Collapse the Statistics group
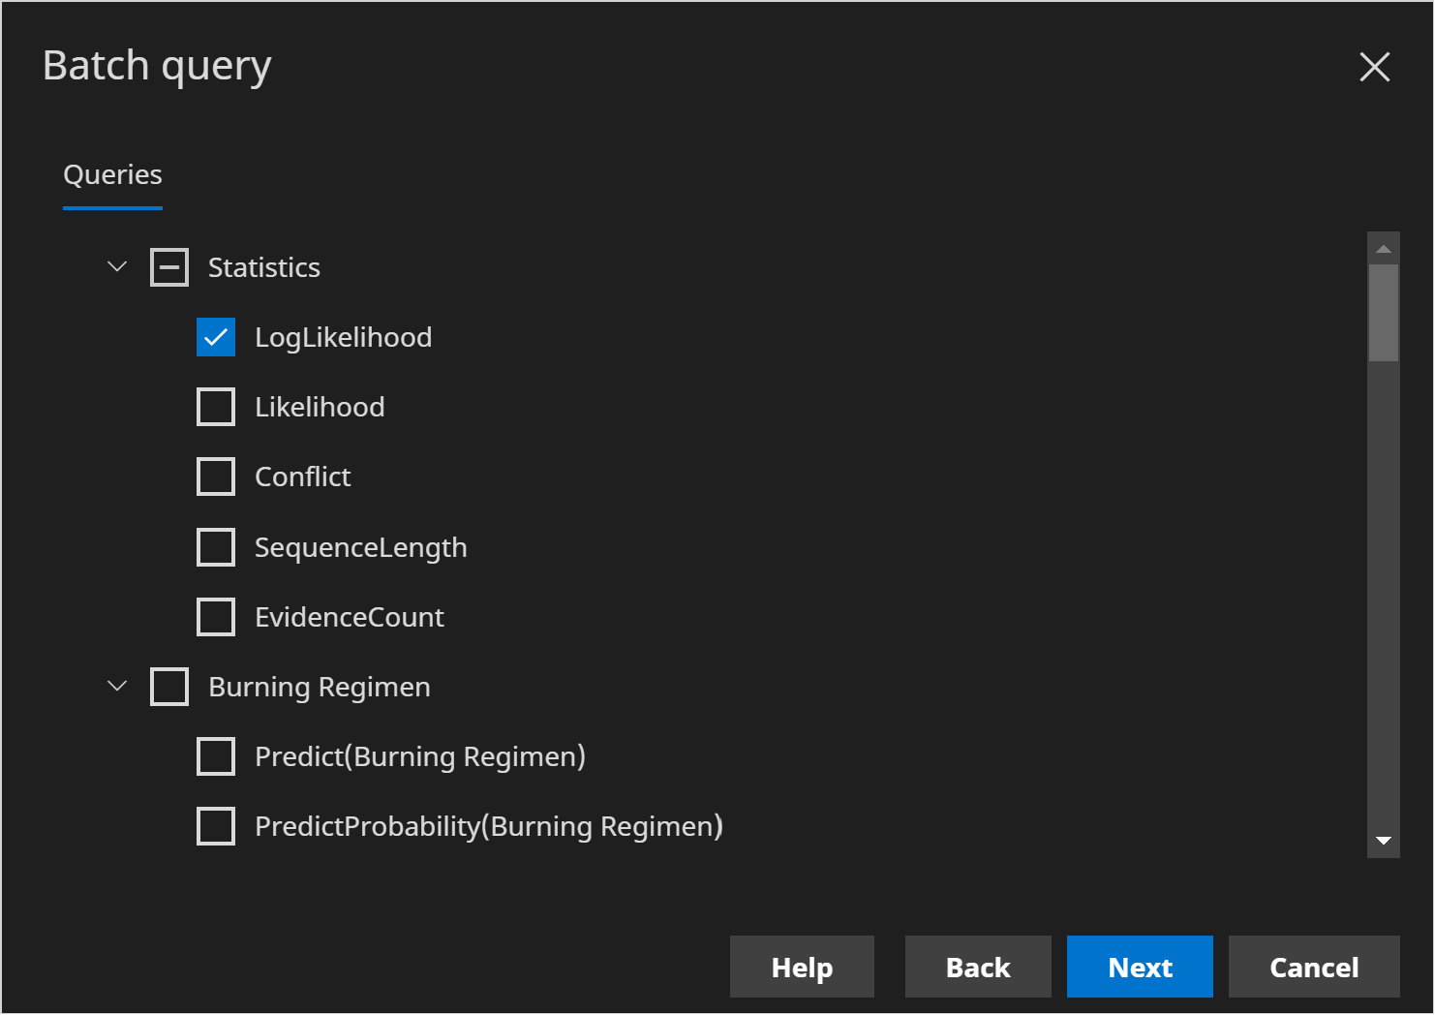 point(117,266)
